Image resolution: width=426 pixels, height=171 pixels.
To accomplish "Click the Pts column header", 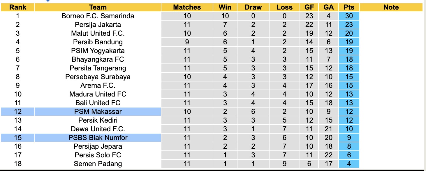I will pyautogui.click(x=349, y=7).
